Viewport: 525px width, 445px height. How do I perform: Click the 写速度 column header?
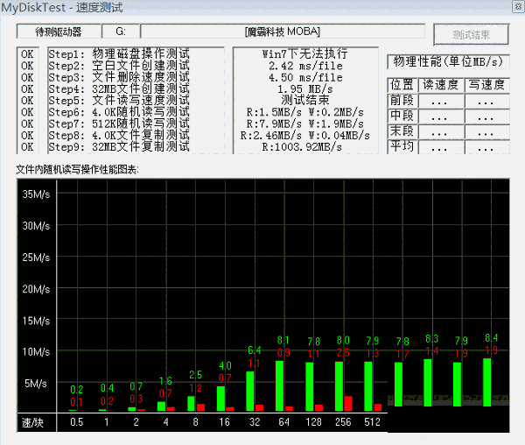coord(487,85)
